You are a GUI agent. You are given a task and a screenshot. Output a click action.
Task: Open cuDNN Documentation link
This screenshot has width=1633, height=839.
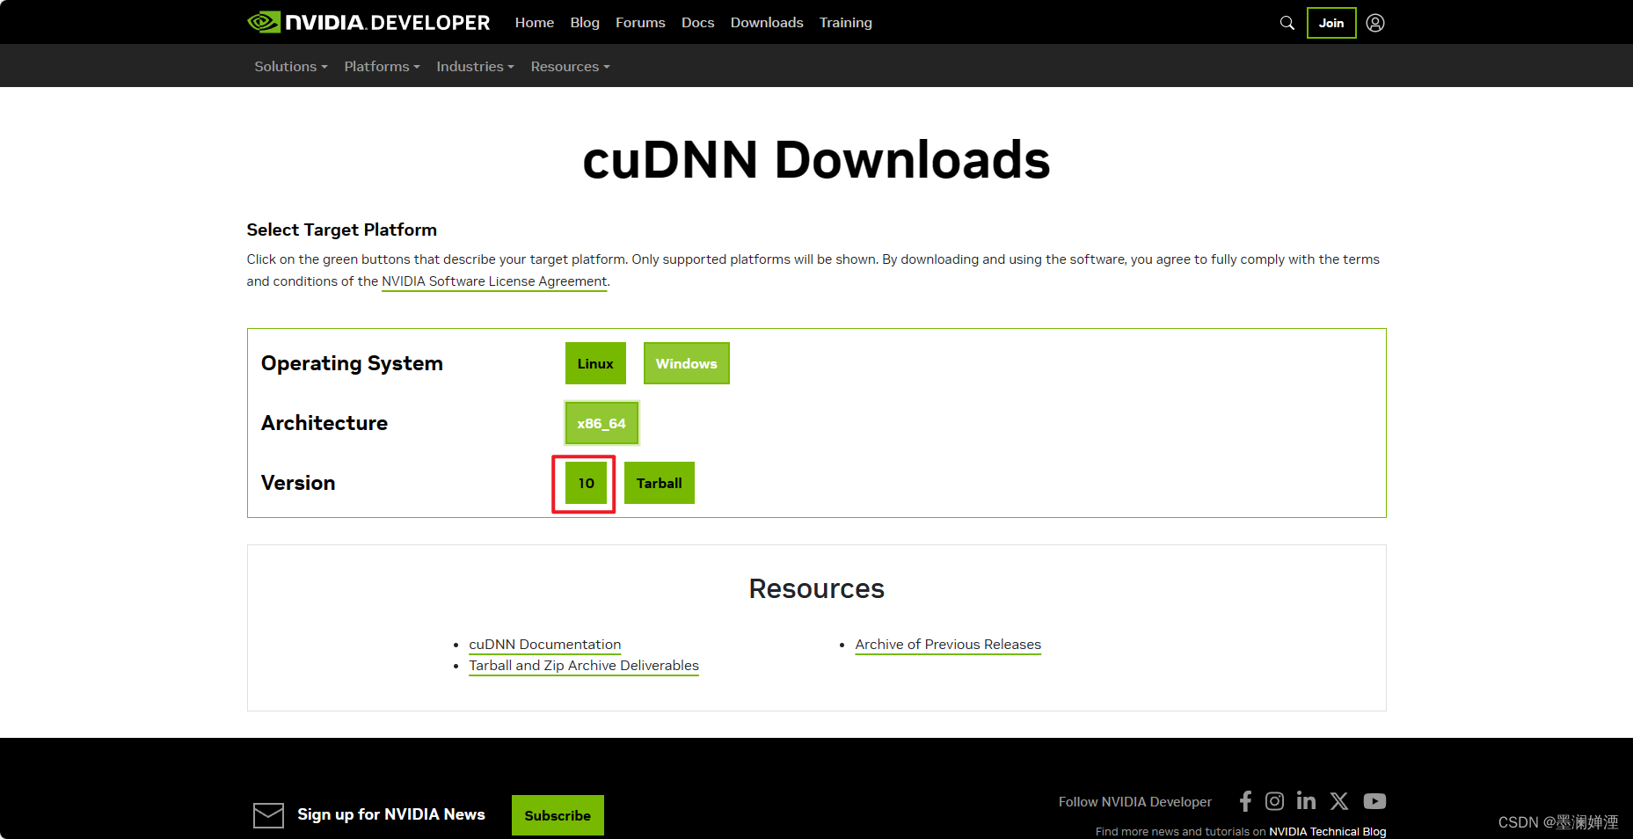click(x=545, y=645)
